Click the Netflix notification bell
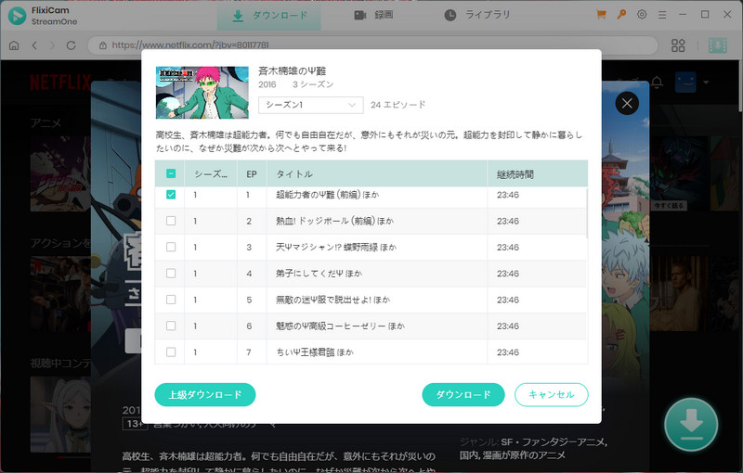The width and height of the screenshot is (743, 473). [x=657, y=83]
